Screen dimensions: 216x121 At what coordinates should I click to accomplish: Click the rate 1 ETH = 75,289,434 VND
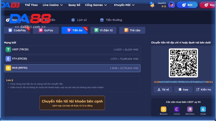[124, 59]
